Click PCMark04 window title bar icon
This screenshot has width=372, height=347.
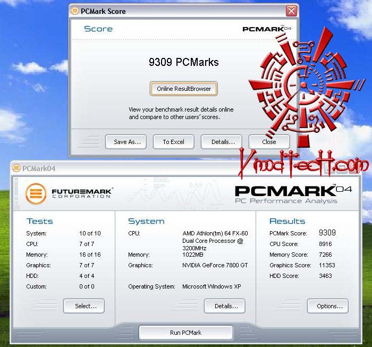pos(16,168)
